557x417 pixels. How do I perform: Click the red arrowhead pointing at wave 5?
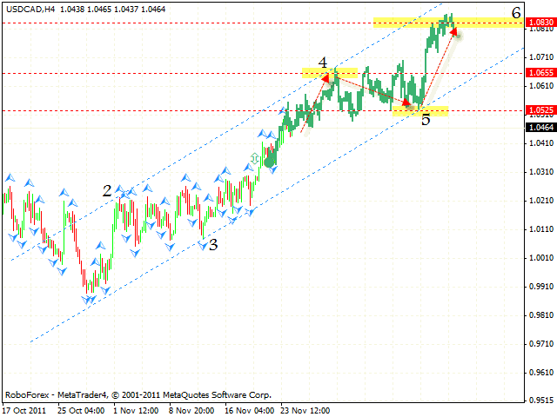tap(406, 103)
